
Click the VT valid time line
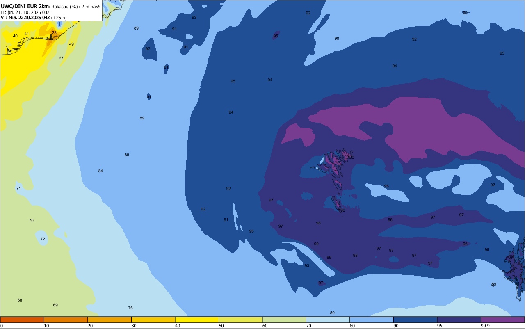point(34,18)
